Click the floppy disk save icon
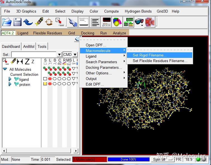211x165 pixels. coord(17,22)
